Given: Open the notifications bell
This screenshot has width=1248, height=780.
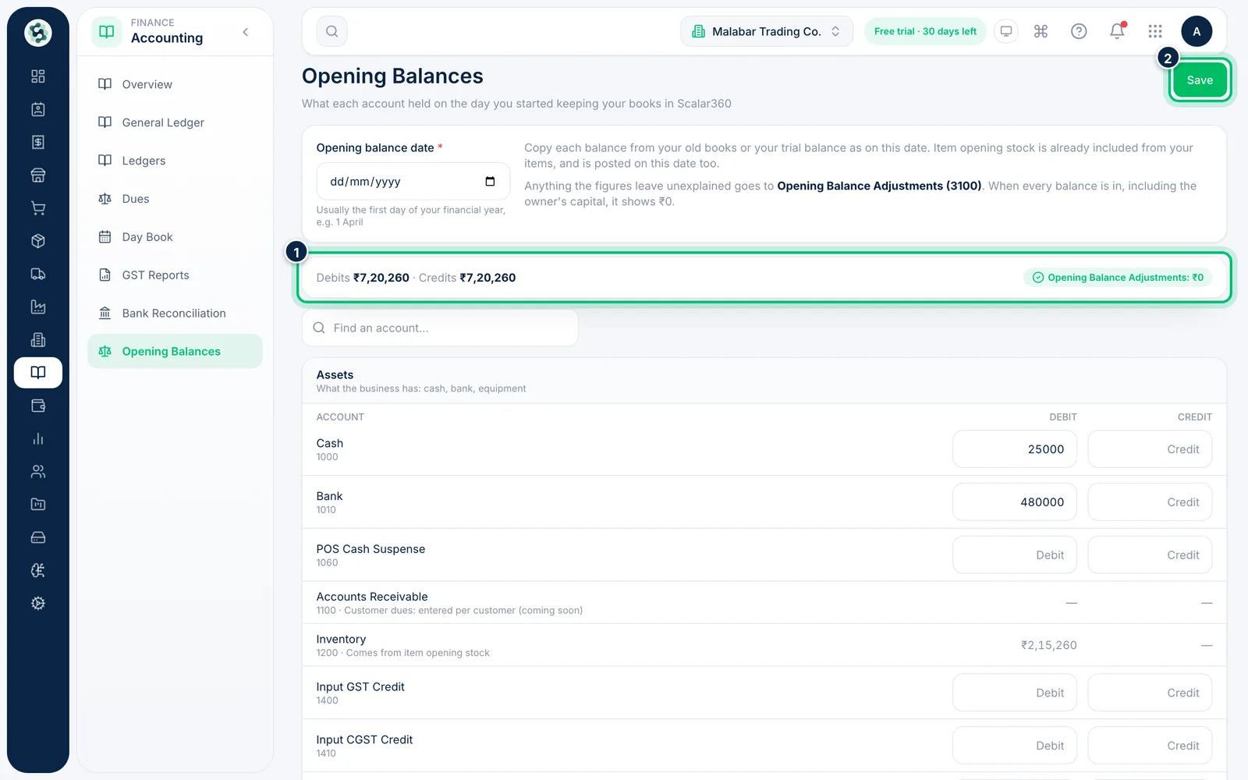Looking at the screenshot, I should [1117, 31].
